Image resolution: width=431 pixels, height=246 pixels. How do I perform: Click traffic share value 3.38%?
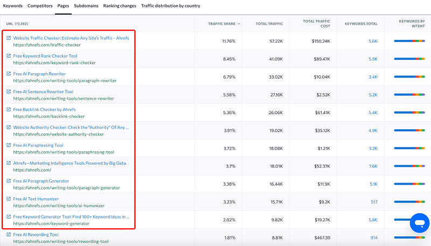(230, 184)
